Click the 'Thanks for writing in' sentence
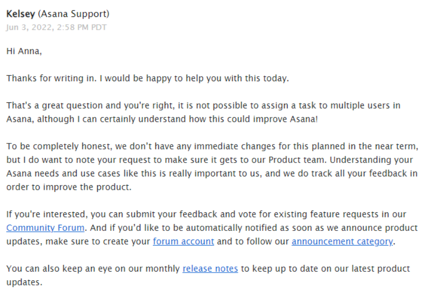 pyautogui.click(x=148, y=78)
